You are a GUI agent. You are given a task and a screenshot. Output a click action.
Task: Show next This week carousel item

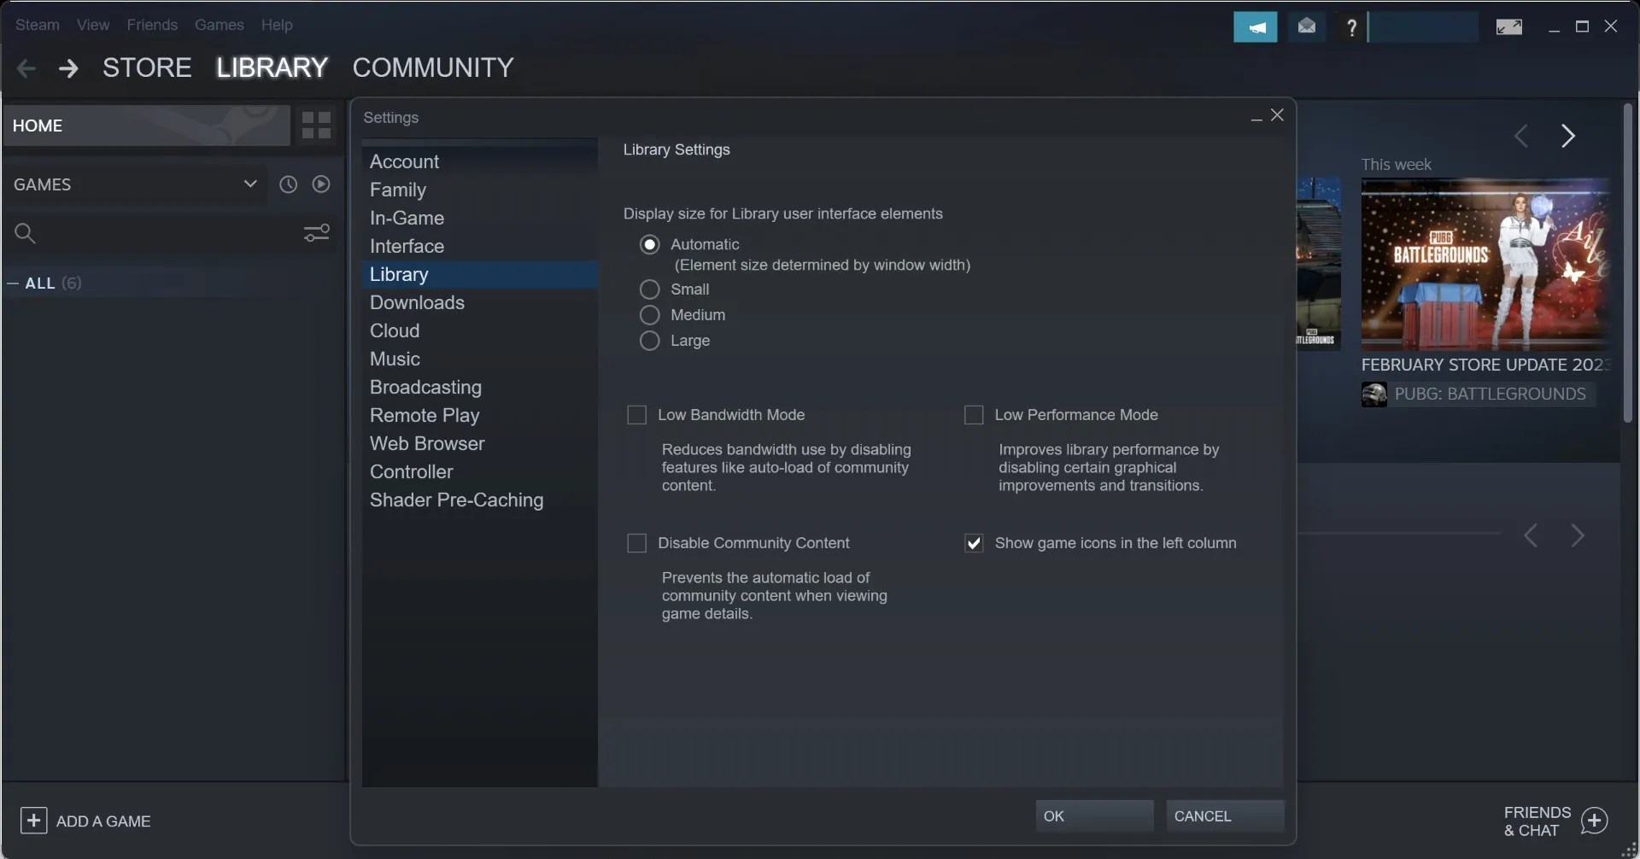coord(1570,136)
